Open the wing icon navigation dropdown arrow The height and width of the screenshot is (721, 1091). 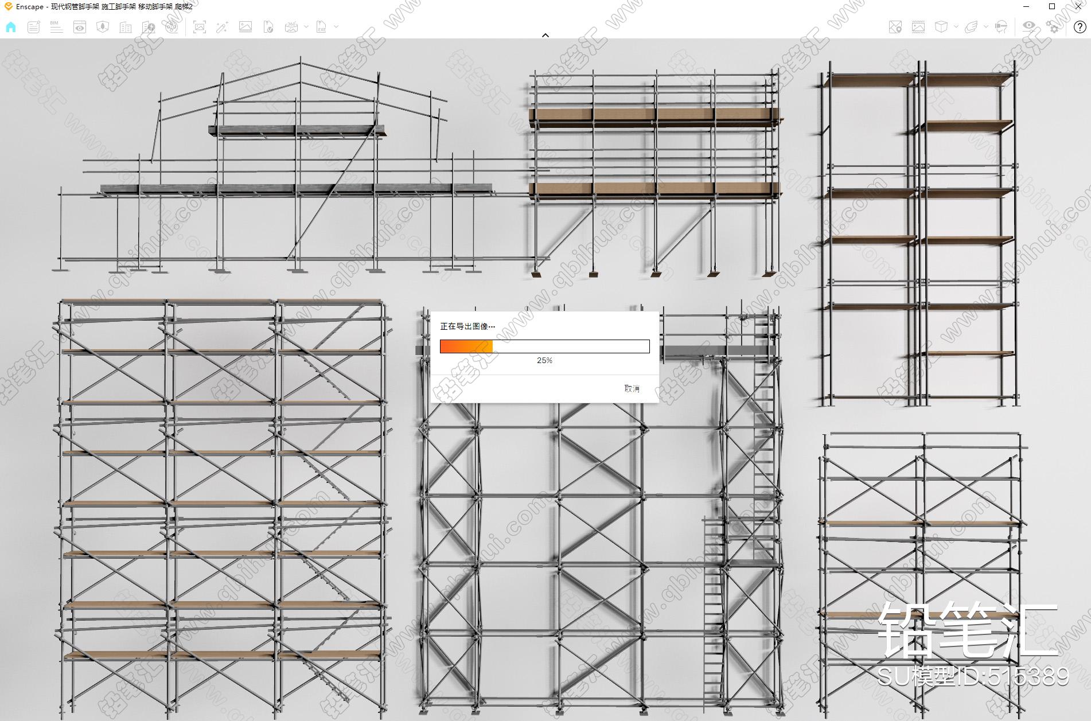986,27
